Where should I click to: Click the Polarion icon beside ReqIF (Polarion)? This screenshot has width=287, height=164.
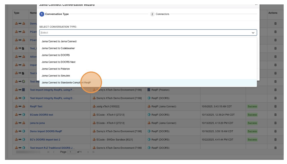tap(149, 90)
